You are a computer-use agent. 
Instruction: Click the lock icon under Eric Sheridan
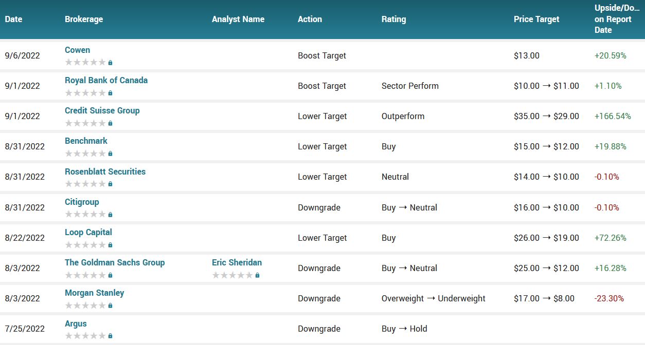[257, 275]
